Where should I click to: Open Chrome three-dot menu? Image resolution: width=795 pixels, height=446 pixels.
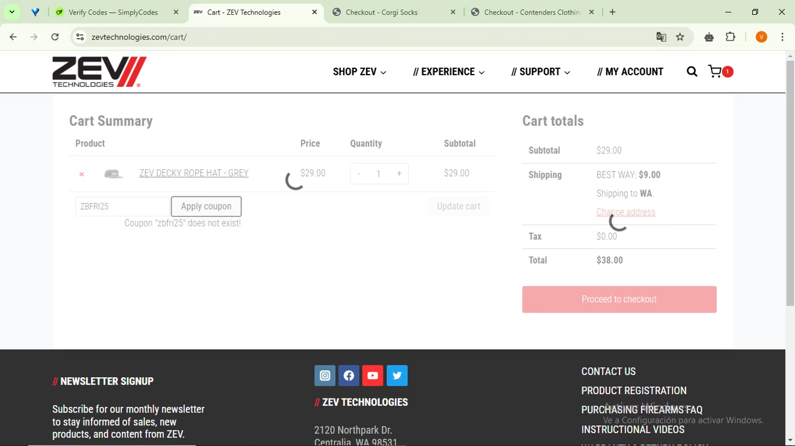coord(782,37)
